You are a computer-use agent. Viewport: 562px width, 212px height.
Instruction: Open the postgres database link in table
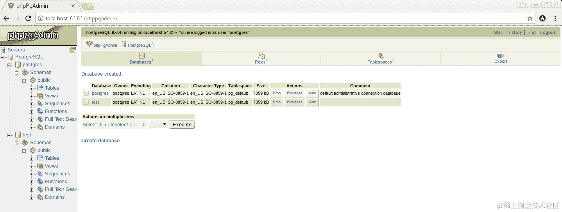100,93
